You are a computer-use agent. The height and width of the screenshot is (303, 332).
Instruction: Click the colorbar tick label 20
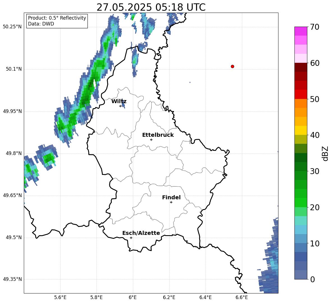315,207
